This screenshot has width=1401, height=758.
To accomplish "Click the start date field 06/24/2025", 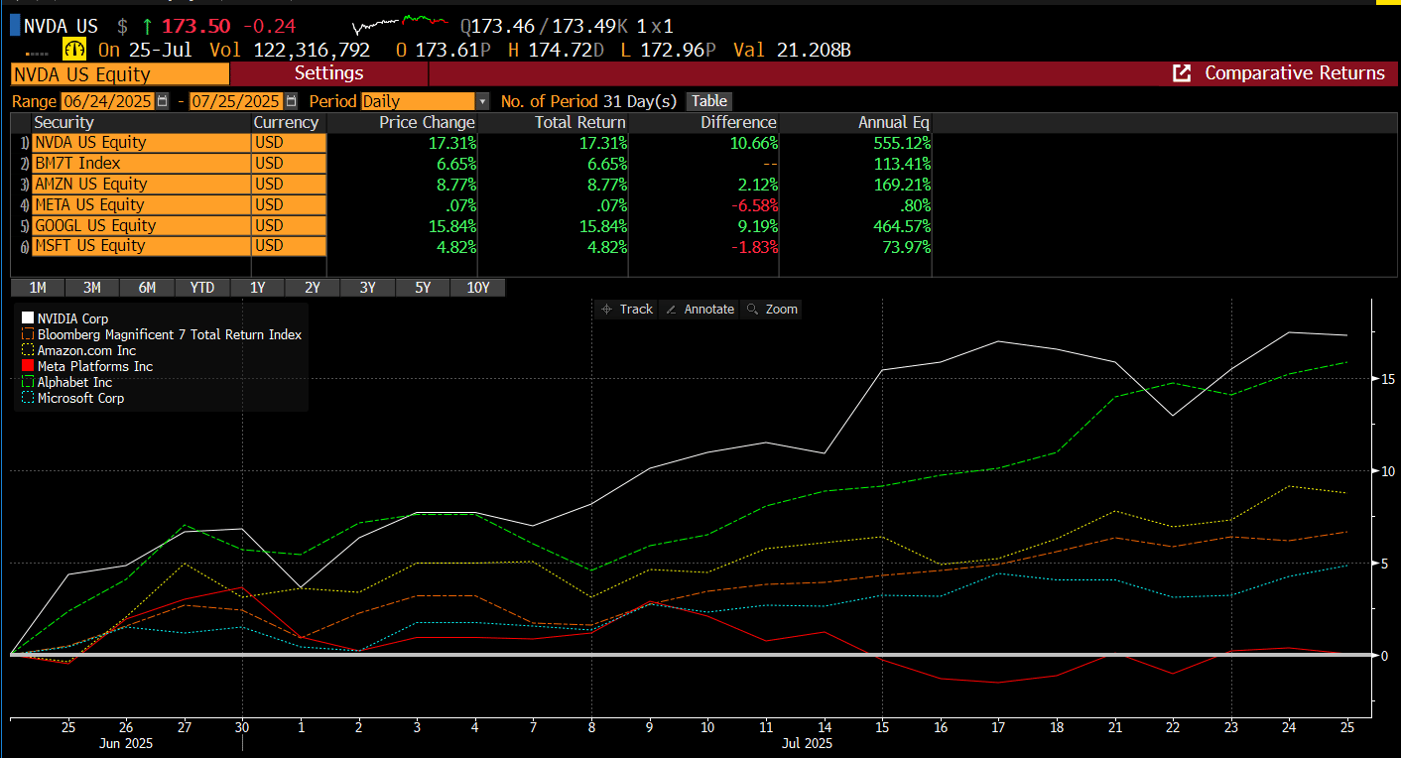I will click(x=108, y=101).
